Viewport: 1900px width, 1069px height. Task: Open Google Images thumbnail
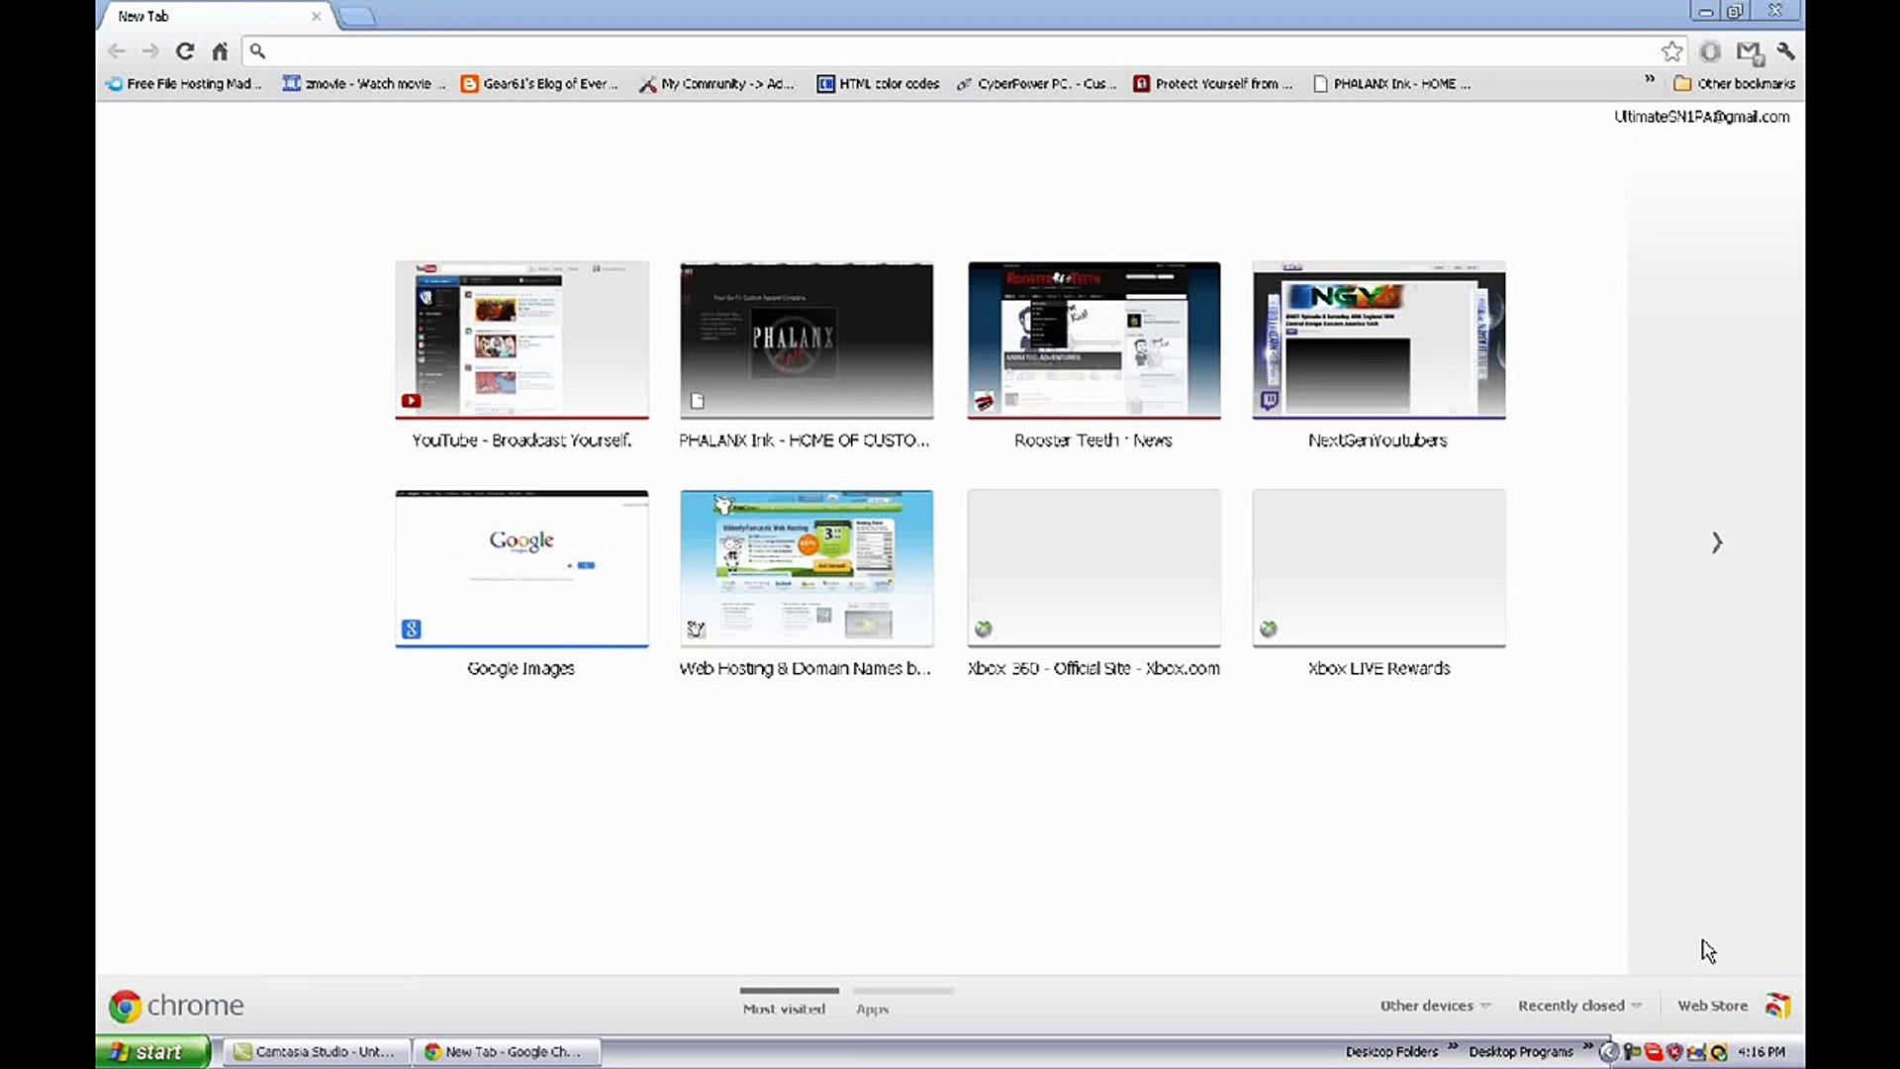[522, 569]
